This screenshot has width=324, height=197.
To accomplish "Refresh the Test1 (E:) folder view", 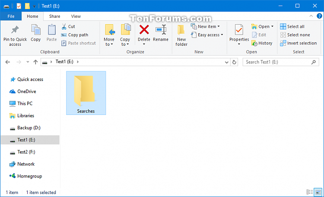I will [x=234, y=62].
